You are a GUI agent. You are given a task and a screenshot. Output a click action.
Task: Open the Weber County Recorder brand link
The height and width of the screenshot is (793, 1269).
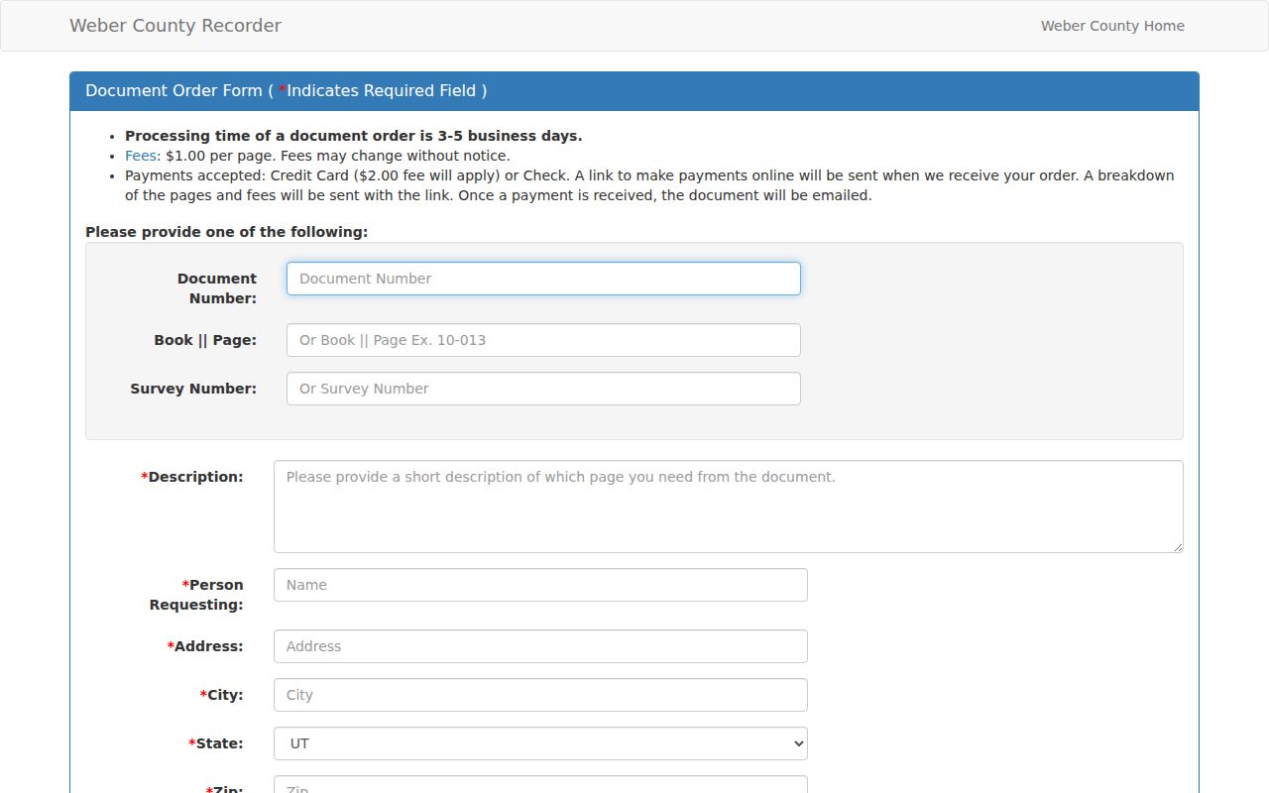tap(175, 26)
